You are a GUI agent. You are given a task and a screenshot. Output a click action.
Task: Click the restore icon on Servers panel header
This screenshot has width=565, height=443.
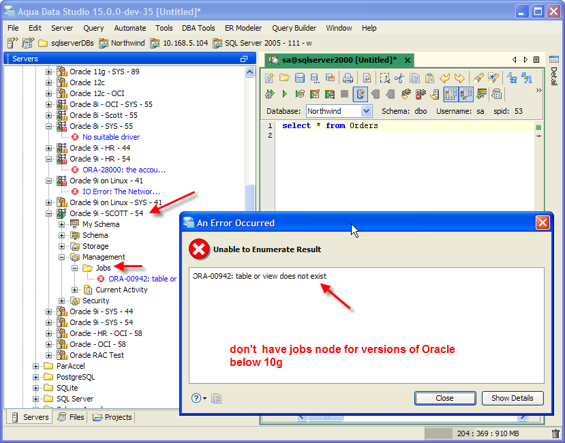tap(244, 59)
